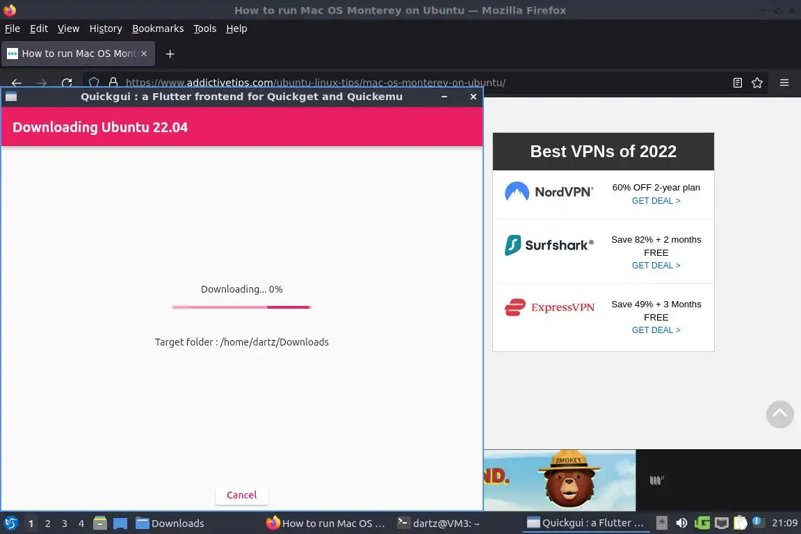Click the site security padlock icon
Image resolution: width=801 pixels, height=534 pixels.
click(x=113, y=83)
